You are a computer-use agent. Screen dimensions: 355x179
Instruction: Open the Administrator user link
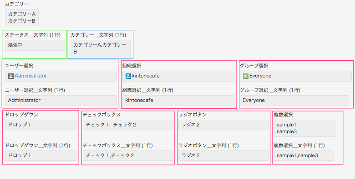[31, 76]
